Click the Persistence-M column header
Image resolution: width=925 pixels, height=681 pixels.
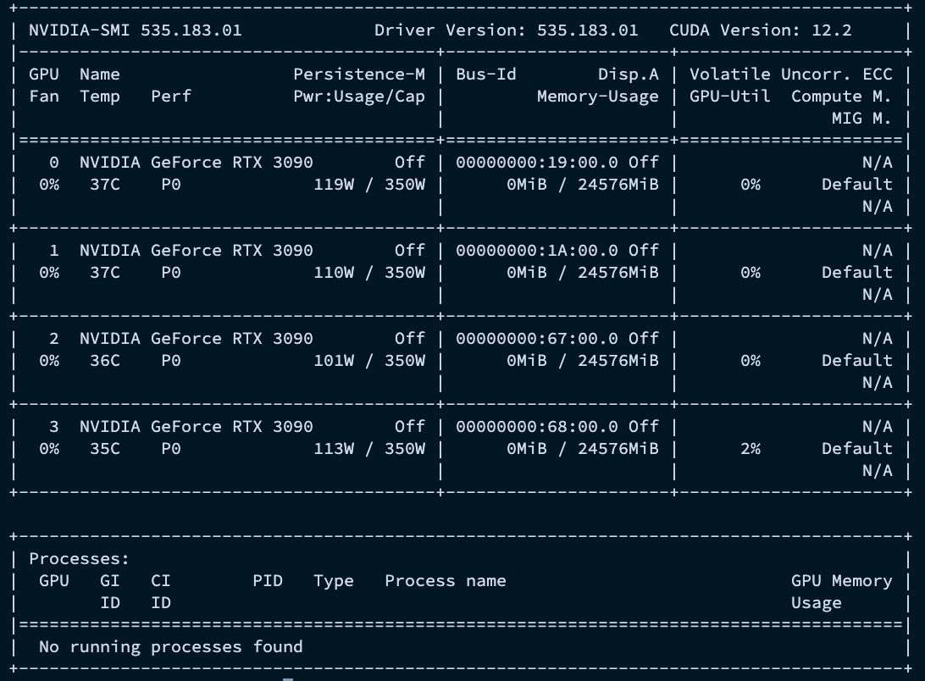click(x=358, y=75)
